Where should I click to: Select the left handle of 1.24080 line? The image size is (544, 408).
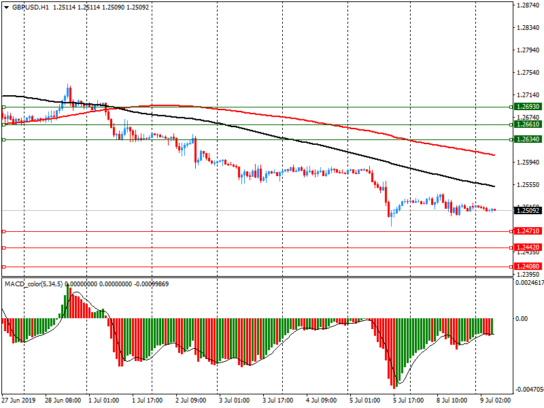4,267
